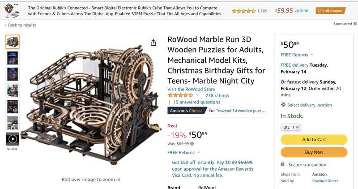Click the $10 off coupon badge
The image size is (358, 189).
click(330, 11)
